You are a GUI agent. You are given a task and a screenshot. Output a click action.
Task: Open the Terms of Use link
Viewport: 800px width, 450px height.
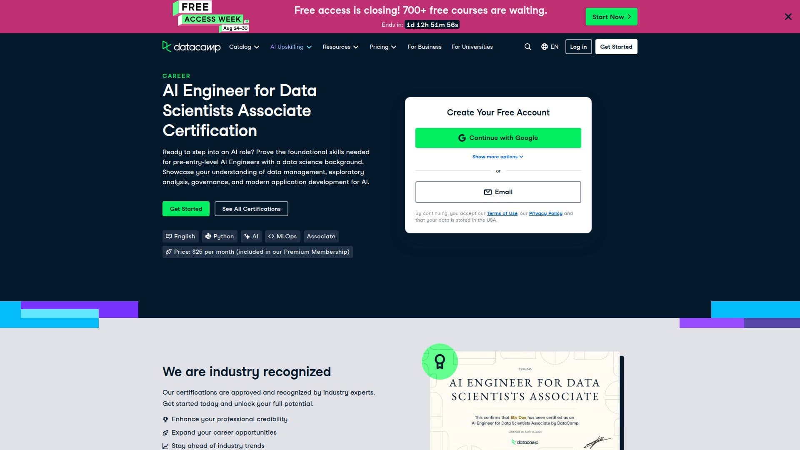[502, 213]
